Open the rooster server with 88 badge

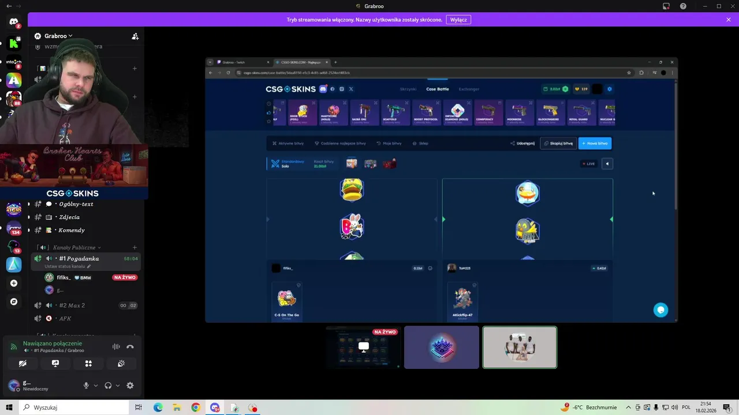14,99
